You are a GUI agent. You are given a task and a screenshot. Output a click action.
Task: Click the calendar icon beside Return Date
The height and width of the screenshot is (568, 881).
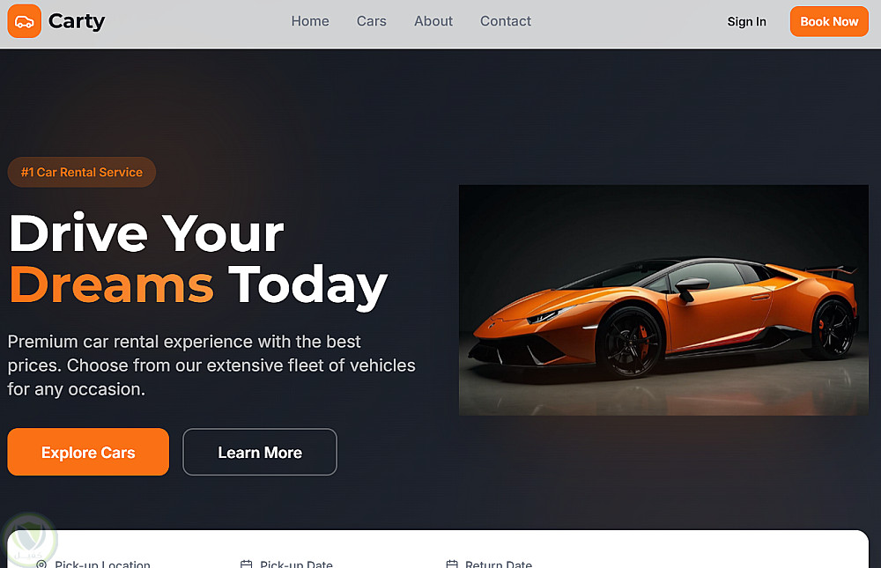pyautogui.click(x=452, y=564)
